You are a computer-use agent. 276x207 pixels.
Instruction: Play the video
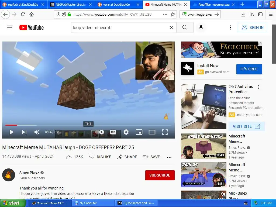[x=11, y=132]
